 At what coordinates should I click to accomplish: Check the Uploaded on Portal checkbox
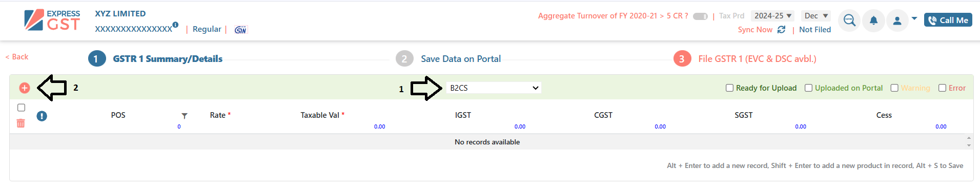[808, 88]
